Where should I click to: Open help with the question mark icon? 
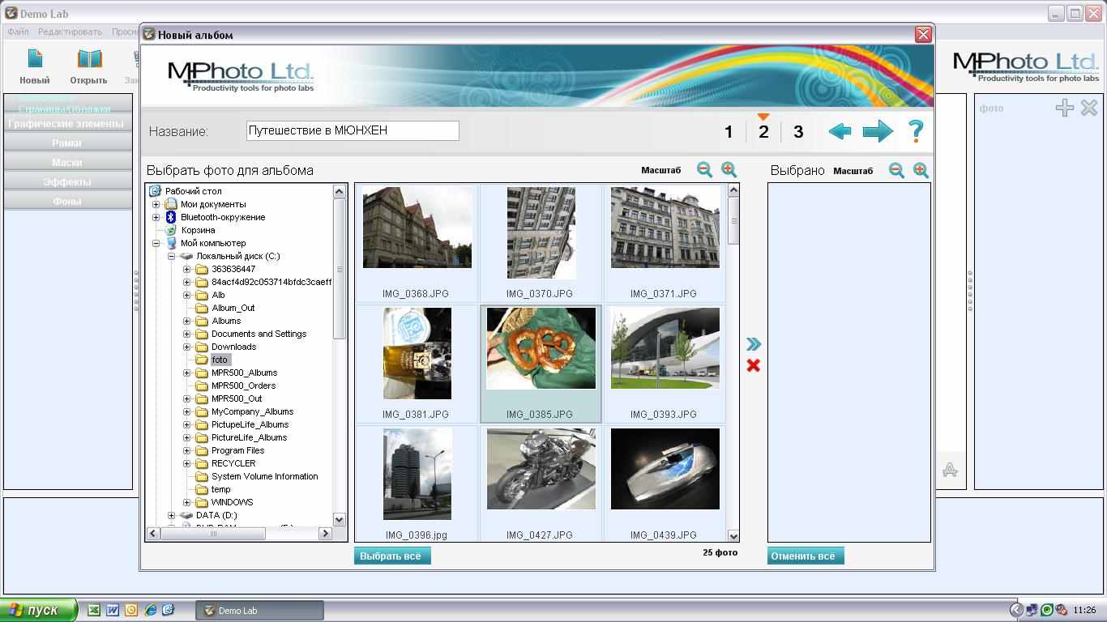tap(916, 131)
